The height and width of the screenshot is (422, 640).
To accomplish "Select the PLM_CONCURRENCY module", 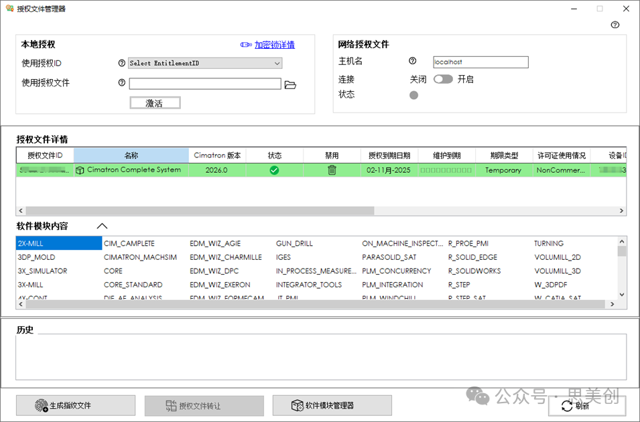I will click(x=396, y=271).
